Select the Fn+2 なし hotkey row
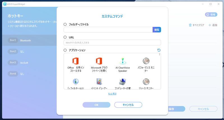The height and width of the screenshot is (120, 224). pyautogui.click(x=30, y=51)
